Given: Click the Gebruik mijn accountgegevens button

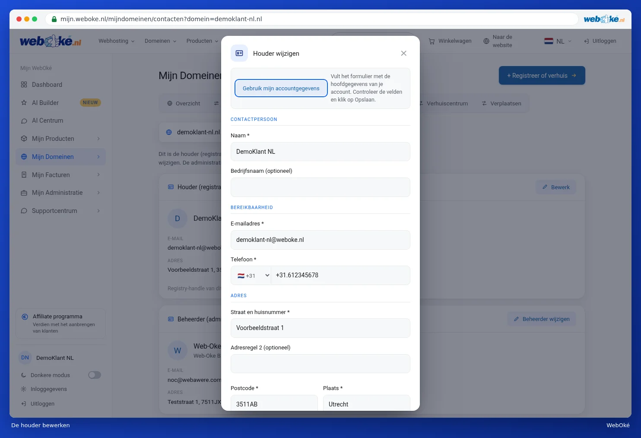Looking at the screenshot, I should pos(281,88).
